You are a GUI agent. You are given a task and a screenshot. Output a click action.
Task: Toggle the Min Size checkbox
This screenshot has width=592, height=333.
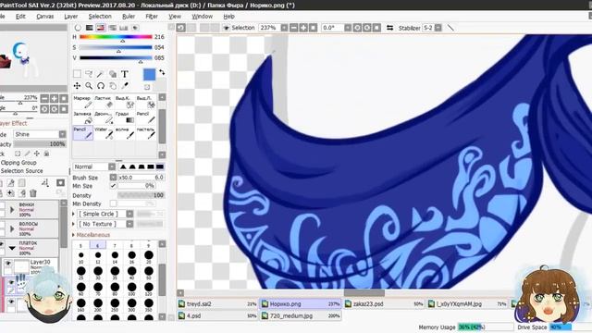pyautogui.click(x=113, y=186)
